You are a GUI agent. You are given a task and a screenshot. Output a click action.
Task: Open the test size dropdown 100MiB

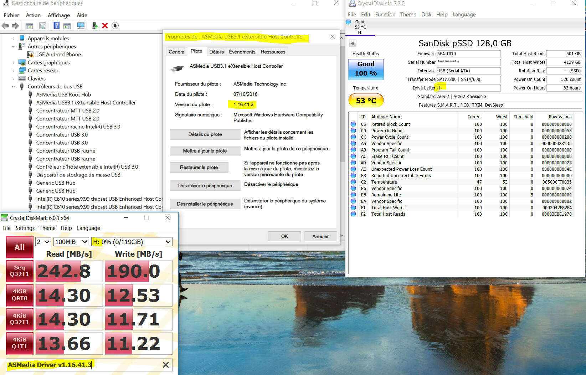click(x=71, y=242)
